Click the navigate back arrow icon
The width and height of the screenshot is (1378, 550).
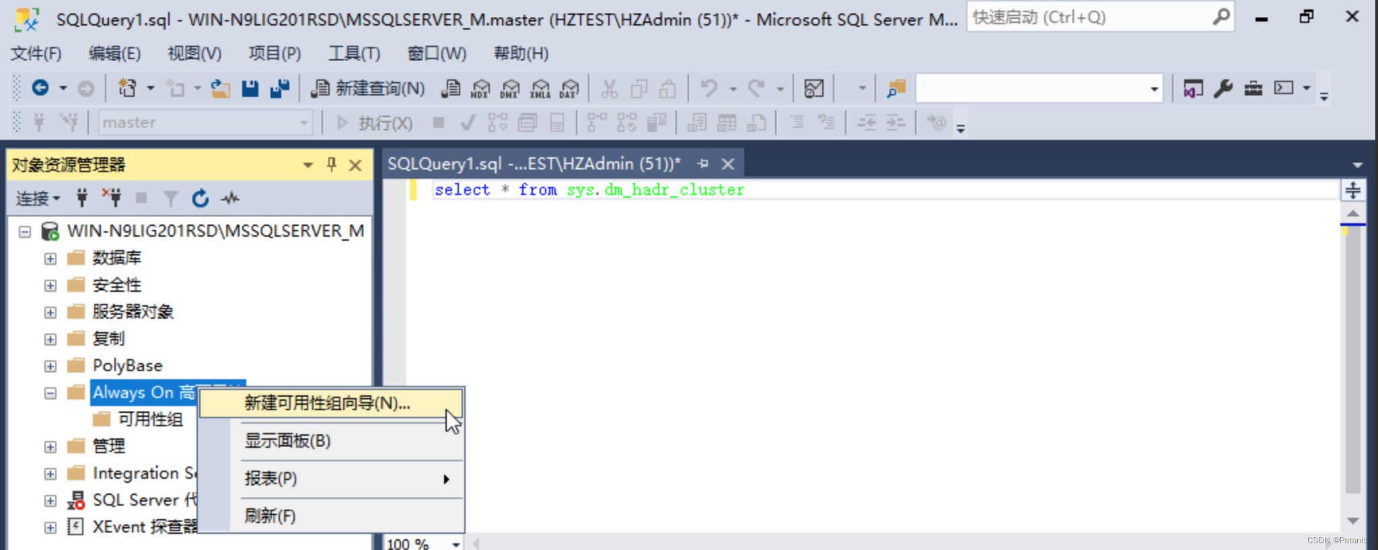[x=40, y=88]
